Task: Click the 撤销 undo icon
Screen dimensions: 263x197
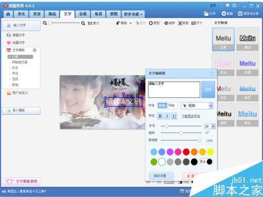Action: (x=118, y=23)
